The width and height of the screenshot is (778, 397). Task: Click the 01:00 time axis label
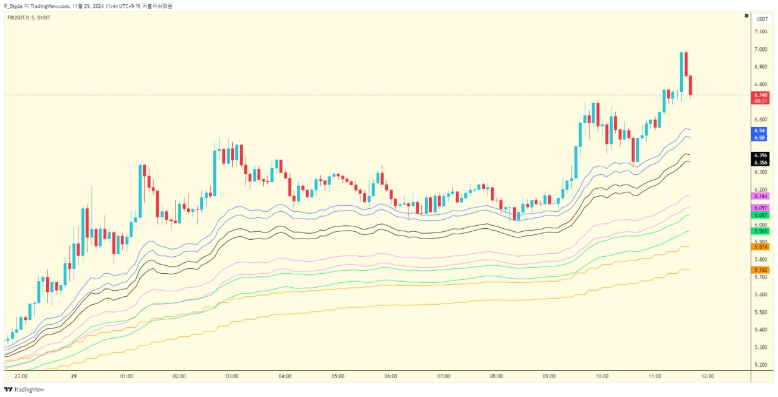[x=127, y=376]
